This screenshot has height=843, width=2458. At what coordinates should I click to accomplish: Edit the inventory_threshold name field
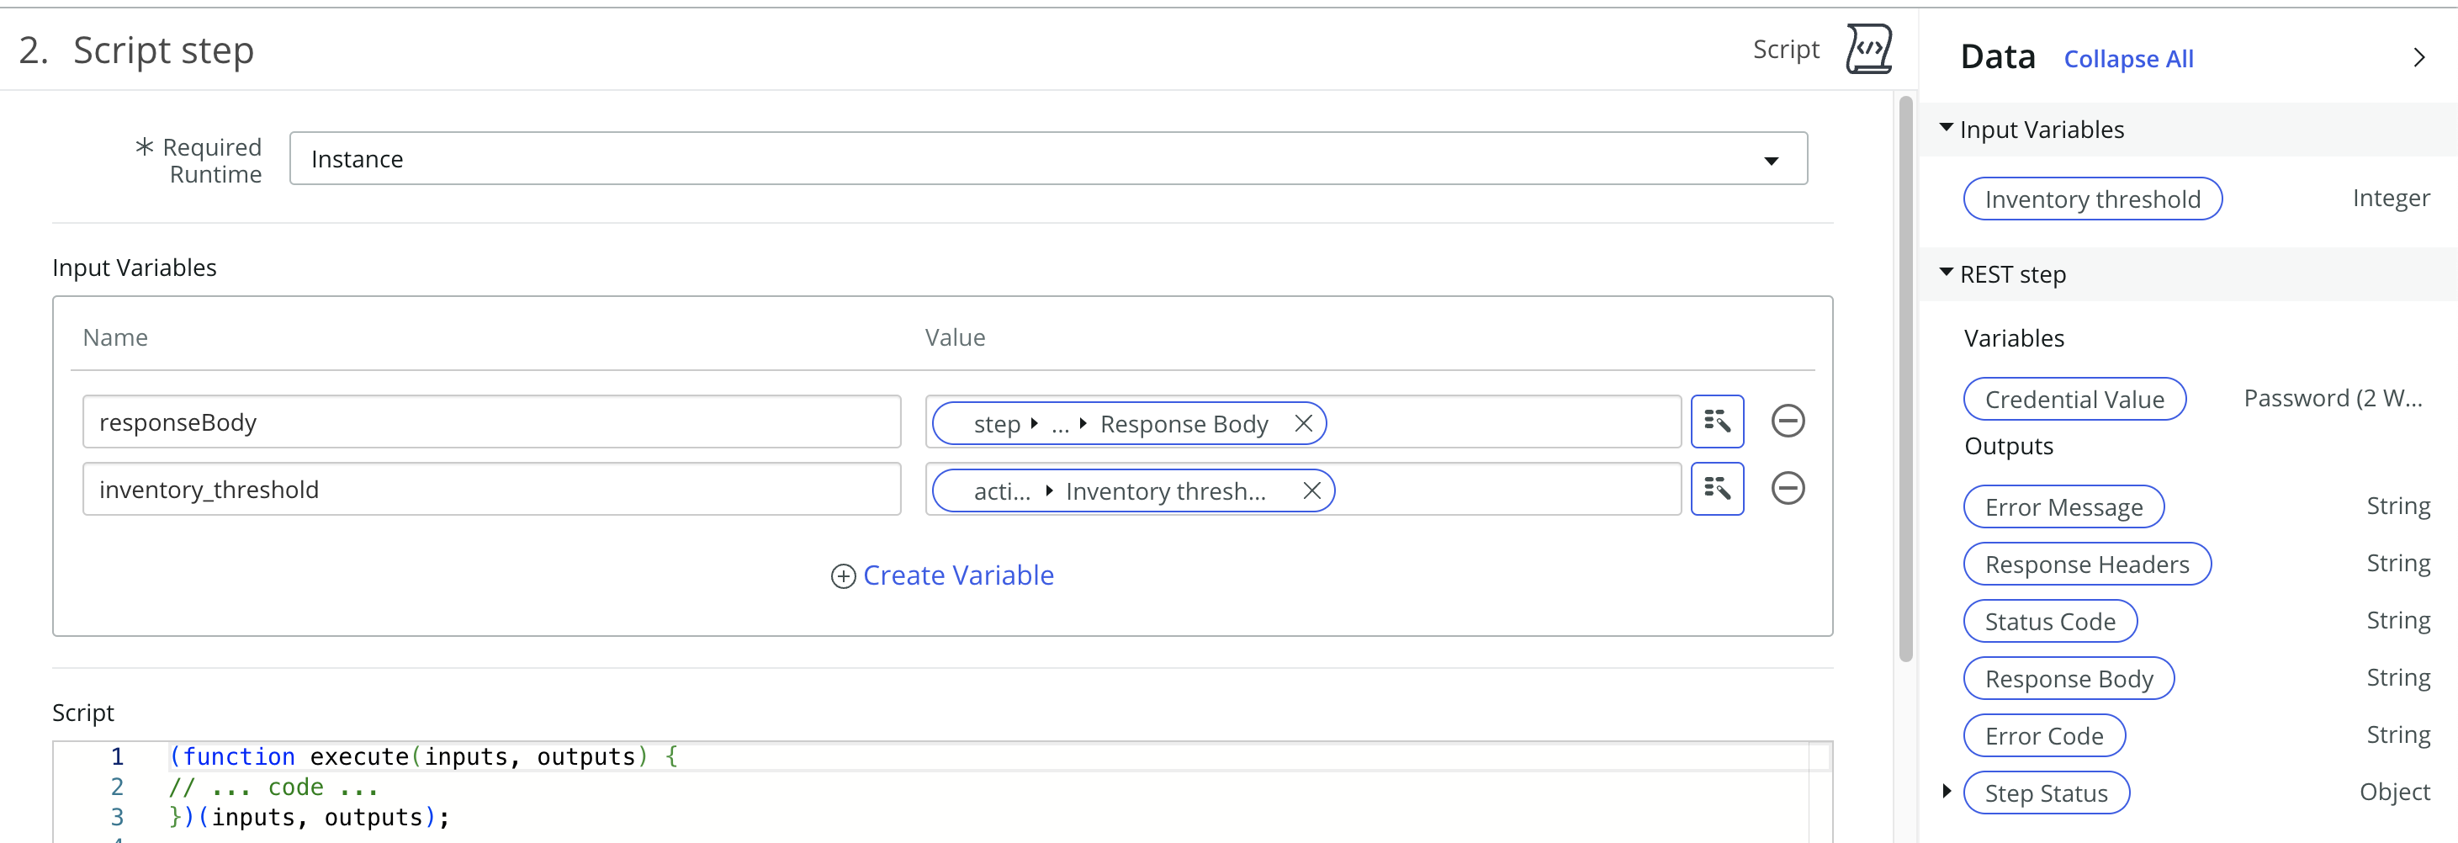[491, 489]
